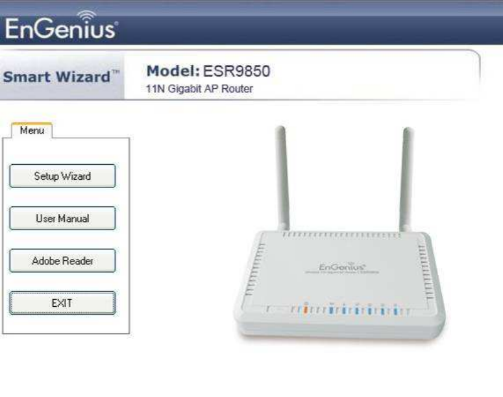503x397 pixels.
Task: Open the User Manual
Action: 62,218
